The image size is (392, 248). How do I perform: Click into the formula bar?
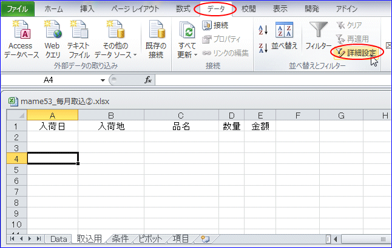(x=272, y=80)
